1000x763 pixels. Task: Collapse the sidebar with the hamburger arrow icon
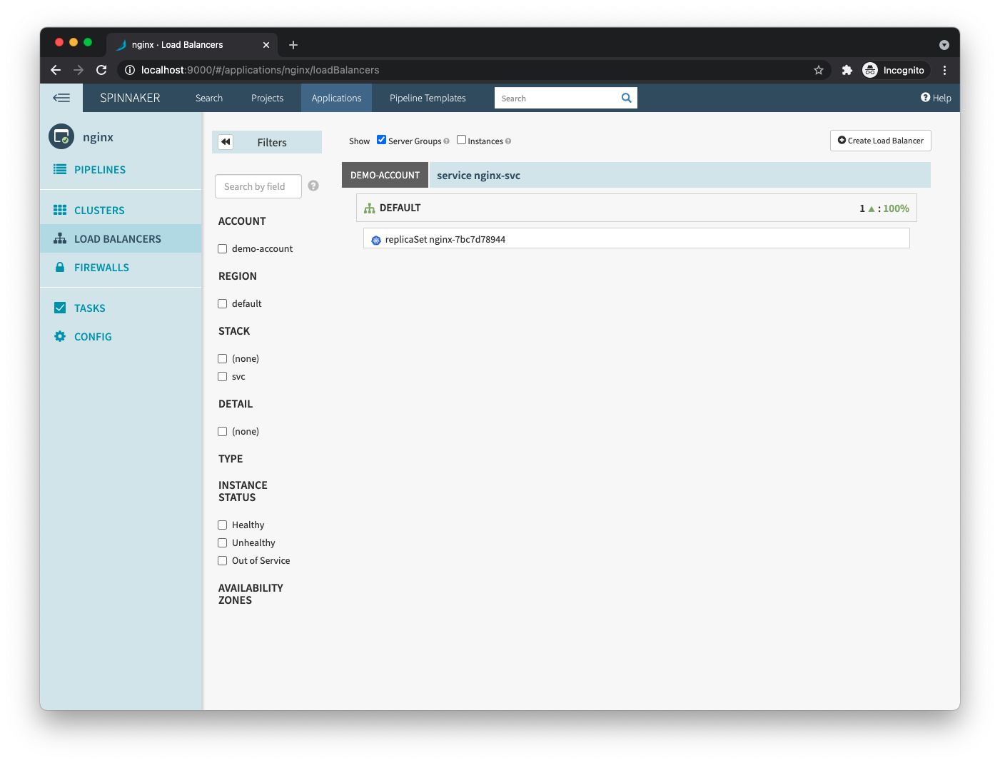(x=61, y=98)
